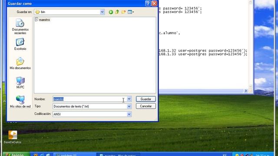Expand the Codificación encoding dropdown
278x156 pixels.
(x=129, y=114)
